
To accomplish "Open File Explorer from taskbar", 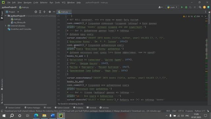I will [44, 116].
